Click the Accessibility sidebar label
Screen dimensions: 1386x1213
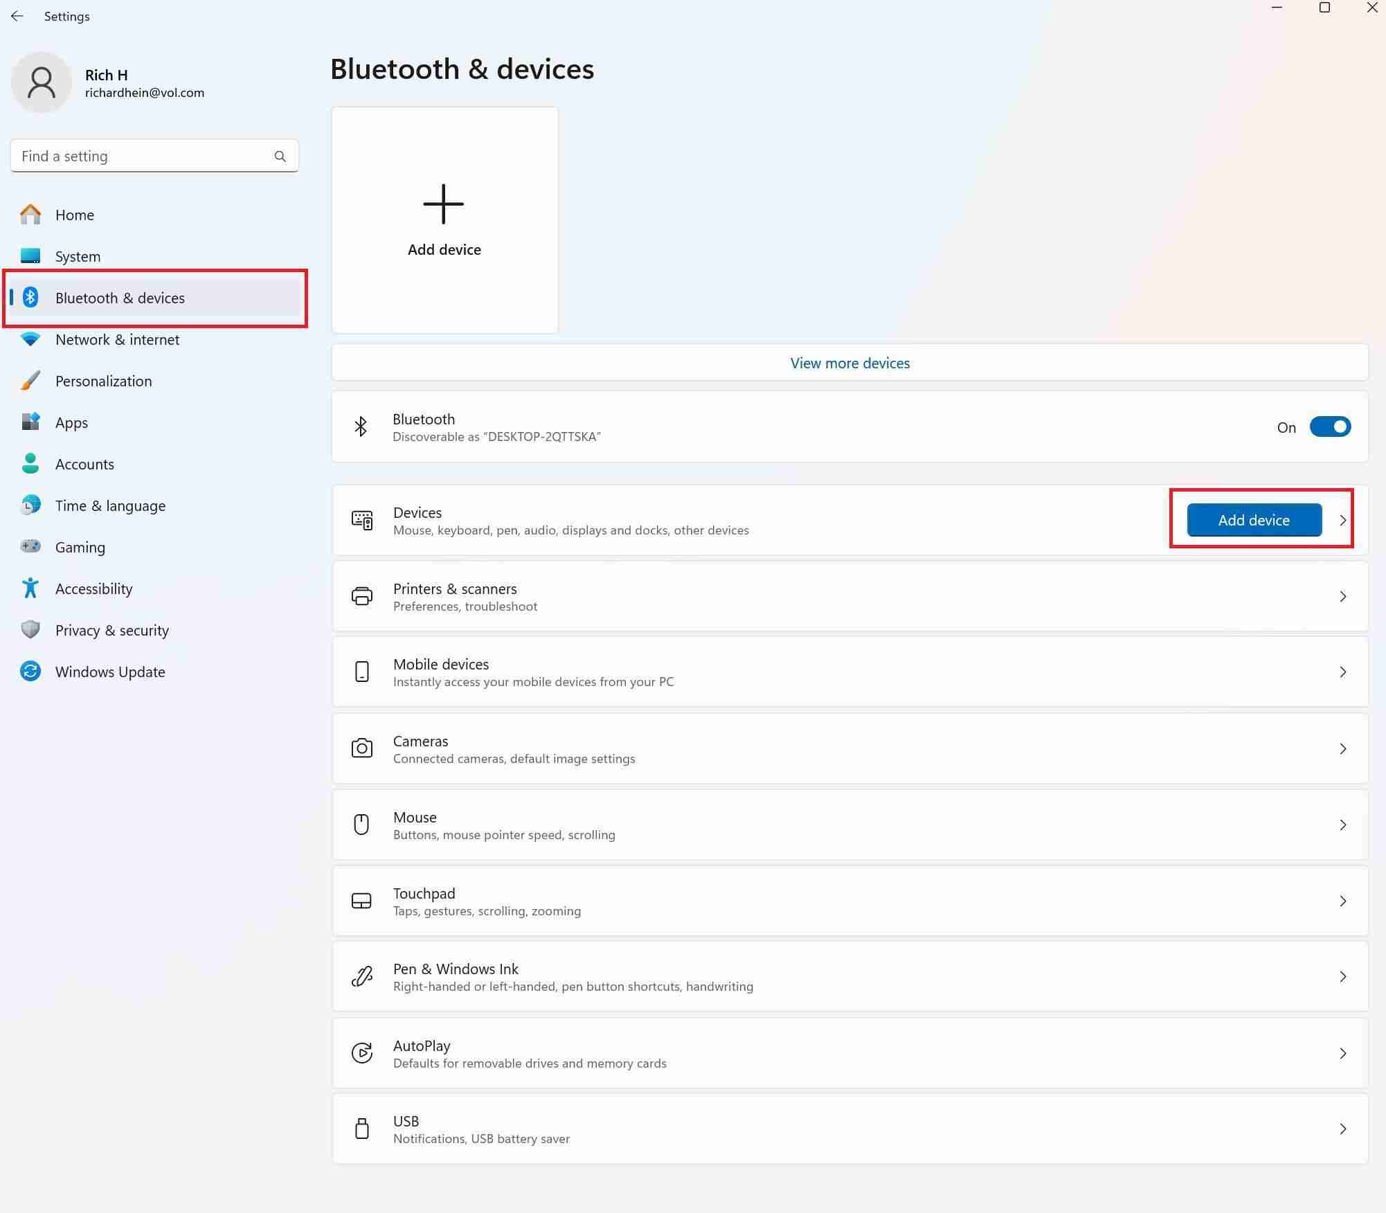click(93, 589)
